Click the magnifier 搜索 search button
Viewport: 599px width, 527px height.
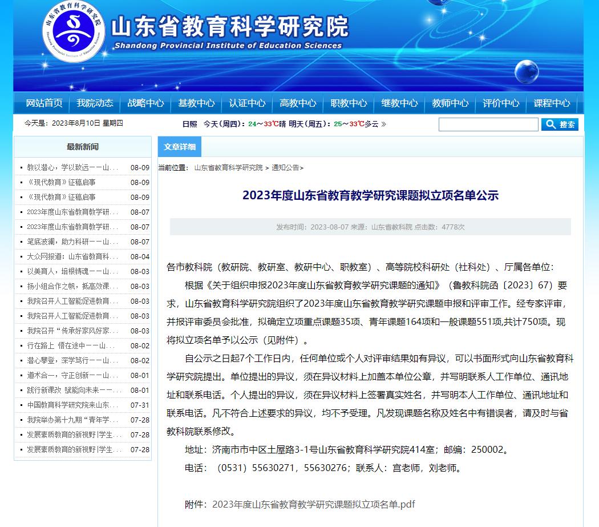click(560, 124)
